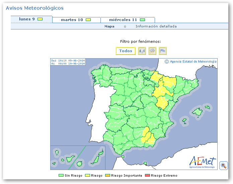Switch to the martes 10 tab
This screenshot has width=233, height=184.
[76, 20]
